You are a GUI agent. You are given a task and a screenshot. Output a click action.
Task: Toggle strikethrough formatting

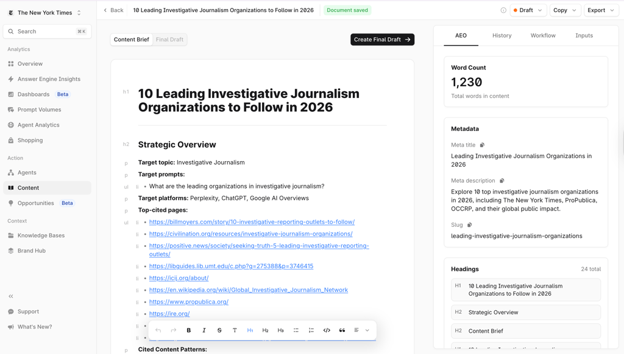tap(219, 330)
